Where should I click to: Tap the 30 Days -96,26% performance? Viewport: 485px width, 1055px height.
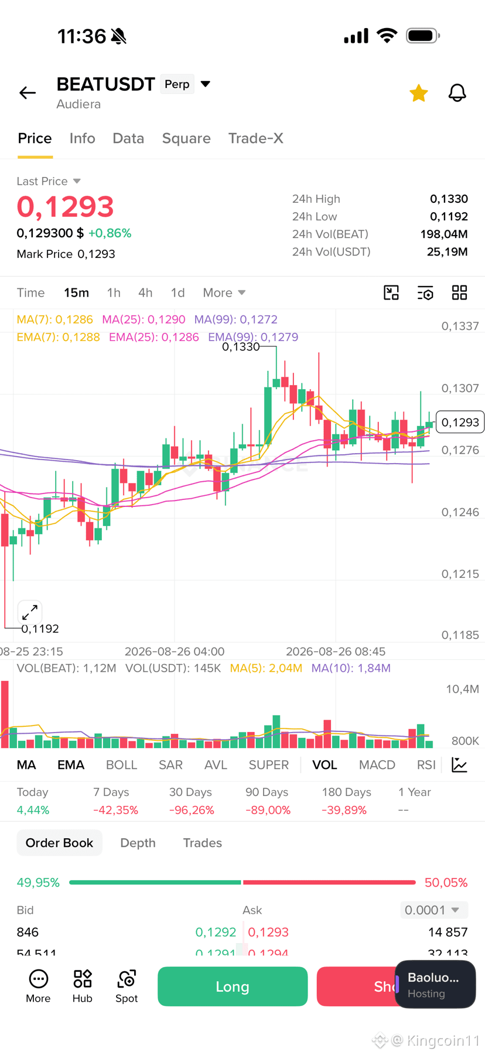[192, 801]
